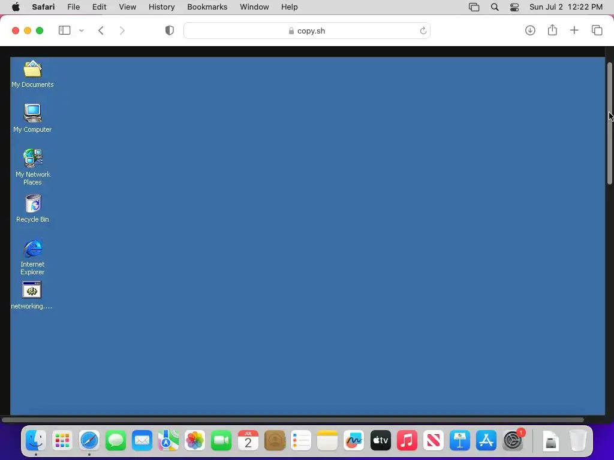This screenshot has height=460, width=614.
Task: Show Safari downloads
Action: [530, 30]
